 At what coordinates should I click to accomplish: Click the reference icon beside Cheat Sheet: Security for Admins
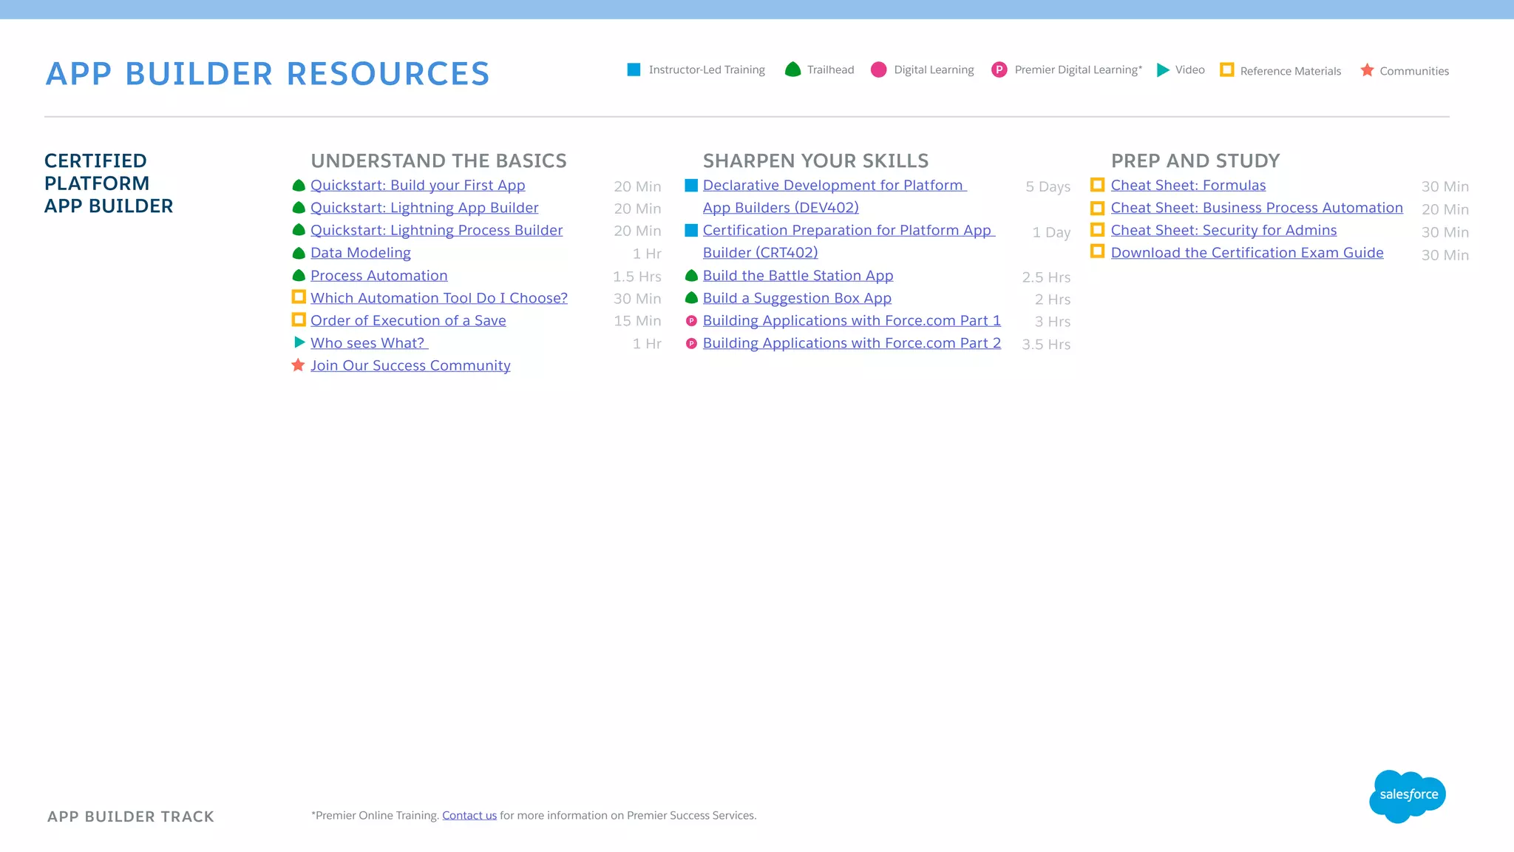coord(1098,230)
